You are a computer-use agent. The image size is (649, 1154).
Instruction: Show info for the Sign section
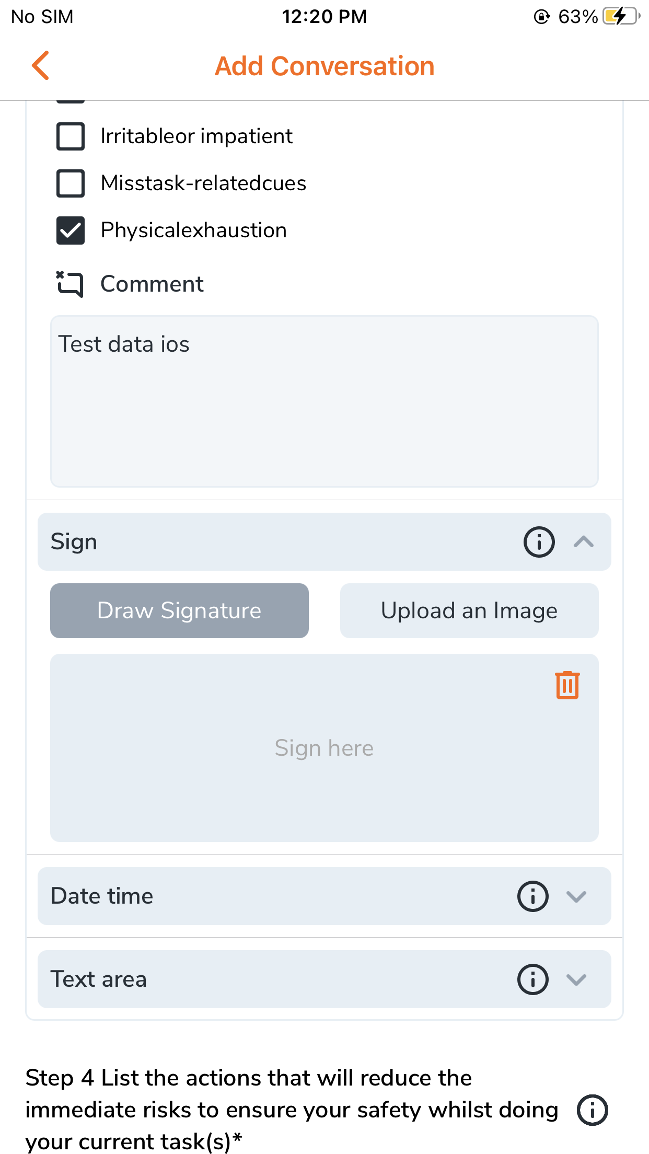coord(539,542)
